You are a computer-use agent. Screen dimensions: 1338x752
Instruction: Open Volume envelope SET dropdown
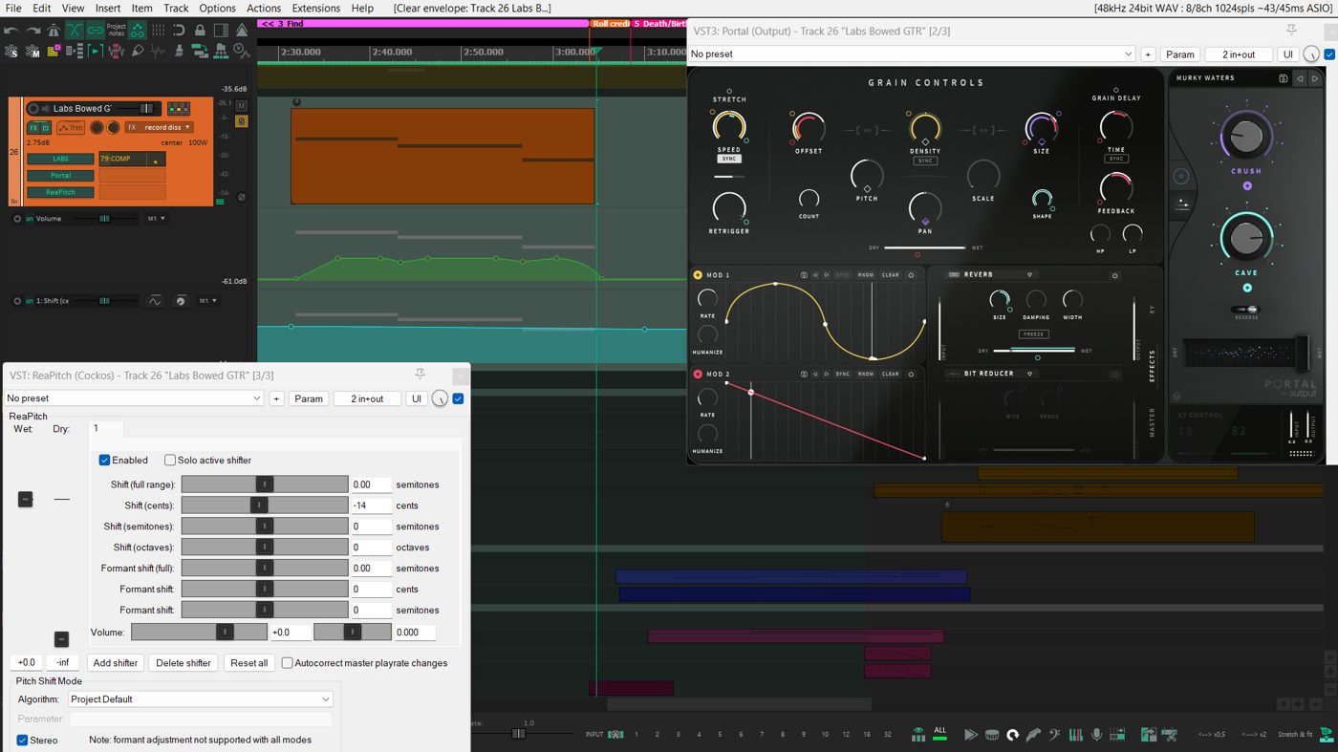[x=156, y=219]
